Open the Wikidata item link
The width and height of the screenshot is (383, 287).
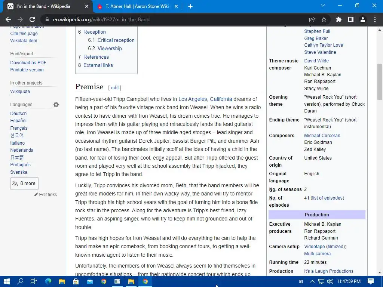coord(24,40)
